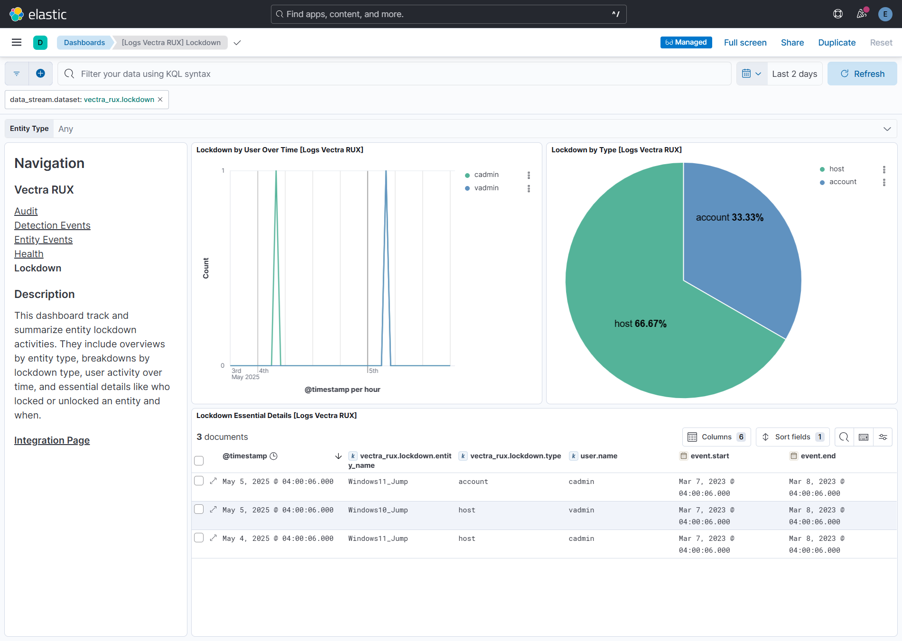Select the checkbox for the vadmin row
902x641 pixels.
[199, 509]
